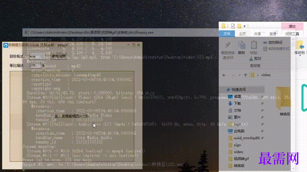307x172 pixels.
Task: Select the video folder in navigation pane
Action: click(x=238, y=152)
